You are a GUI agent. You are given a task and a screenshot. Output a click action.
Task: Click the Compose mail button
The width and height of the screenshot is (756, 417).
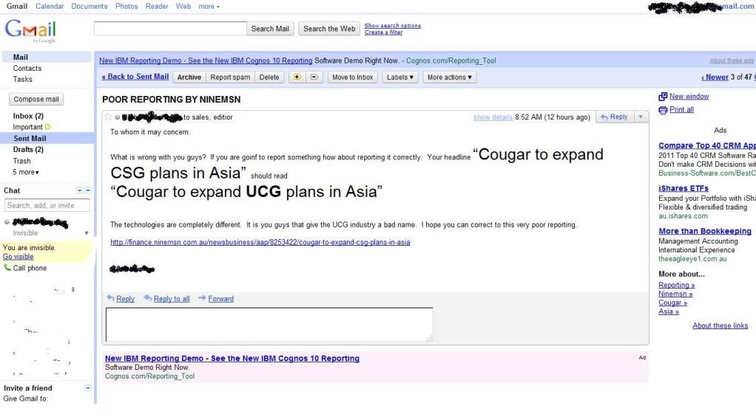[36, 99]
